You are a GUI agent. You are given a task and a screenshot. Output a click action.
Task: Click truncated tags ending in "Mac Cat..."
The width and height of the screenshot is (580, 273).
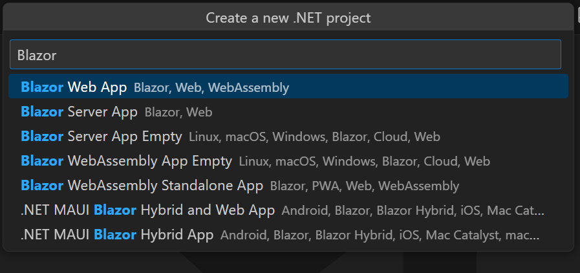pyautogui.click(x=413, y=211)
